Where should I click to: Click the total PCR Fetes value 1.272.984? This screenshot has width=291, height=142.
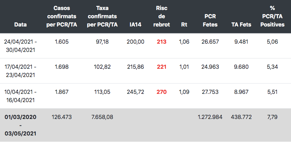210,117
